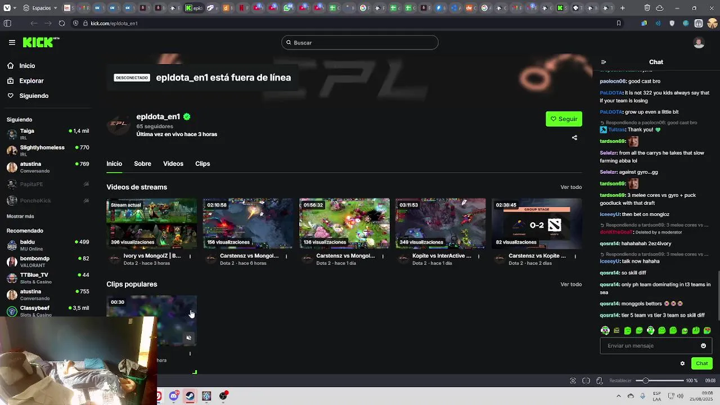Screen dimensions: 720x405
Task: Open the Kick user account avatar
Action: pyautogui.click(x=699, y=43)
